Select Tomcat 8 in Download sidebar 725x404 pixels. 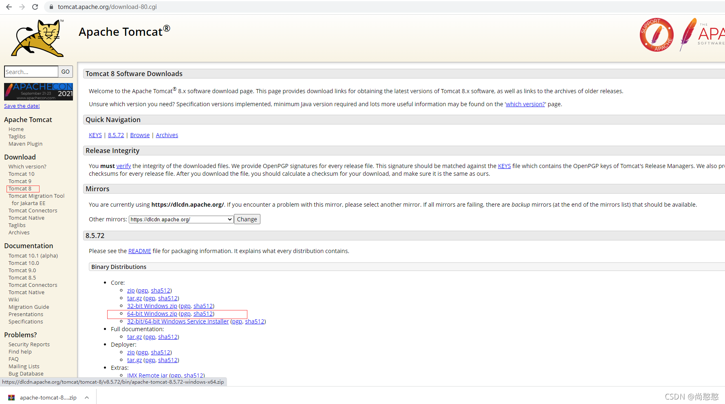[20, 189]
